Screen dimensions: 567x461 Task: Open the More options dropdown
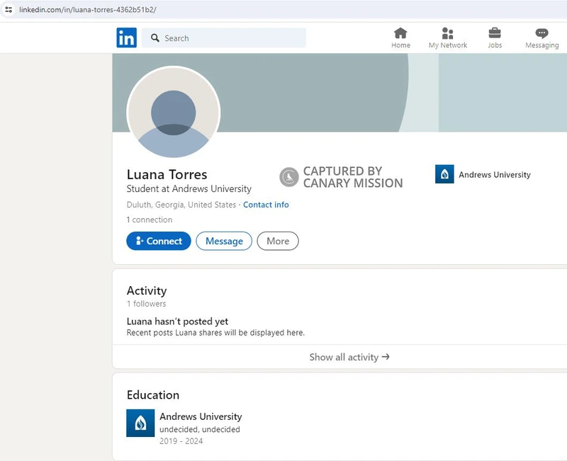pos(277,241)
